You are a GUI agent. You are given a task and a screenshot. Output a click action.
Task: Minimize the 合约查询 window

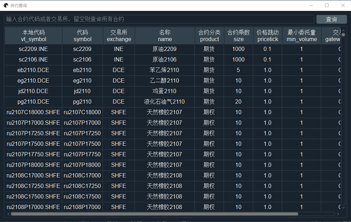(x=311, y=5)
